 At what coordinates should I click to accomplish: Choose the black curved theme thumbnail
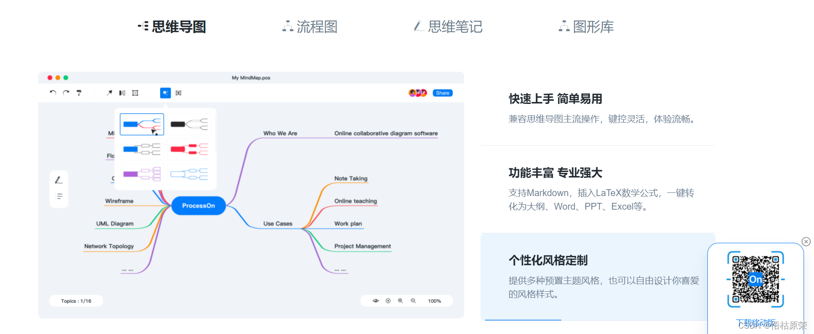click(x=189, y=124)
